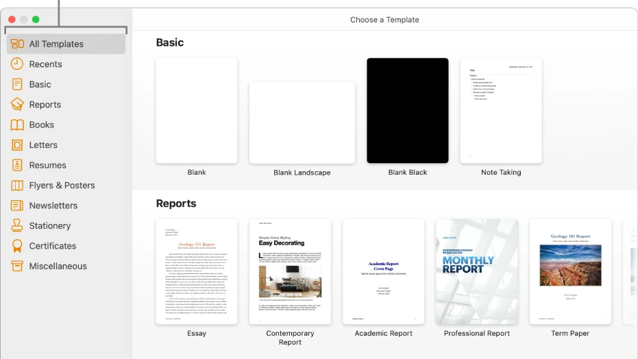638x359 pixels.
Task: Click the Certificates ribbon icon
Action: tap(17, 246)
